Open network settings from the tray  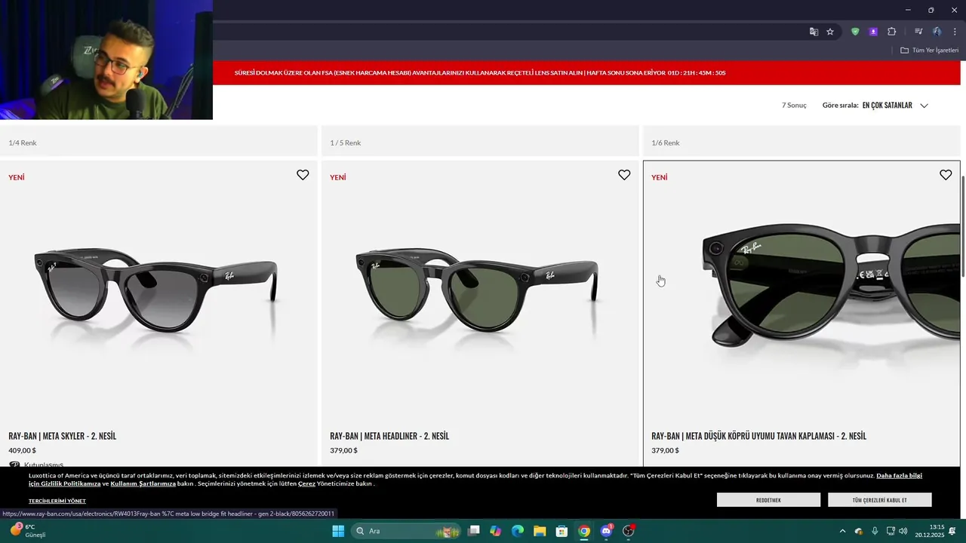pyautogui.click(x=891, y=531)
